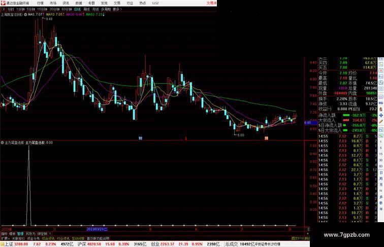384x247 pixels.
Task: Switch to 15分钟 period tab
Action: coord(42,9)
